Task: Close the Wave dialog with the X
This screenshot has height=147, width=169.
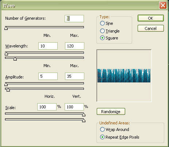Action: point(163,5)
